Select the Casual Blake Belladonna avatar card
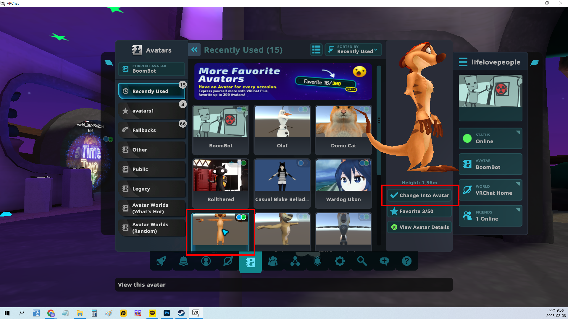 [x=282, y=183]
